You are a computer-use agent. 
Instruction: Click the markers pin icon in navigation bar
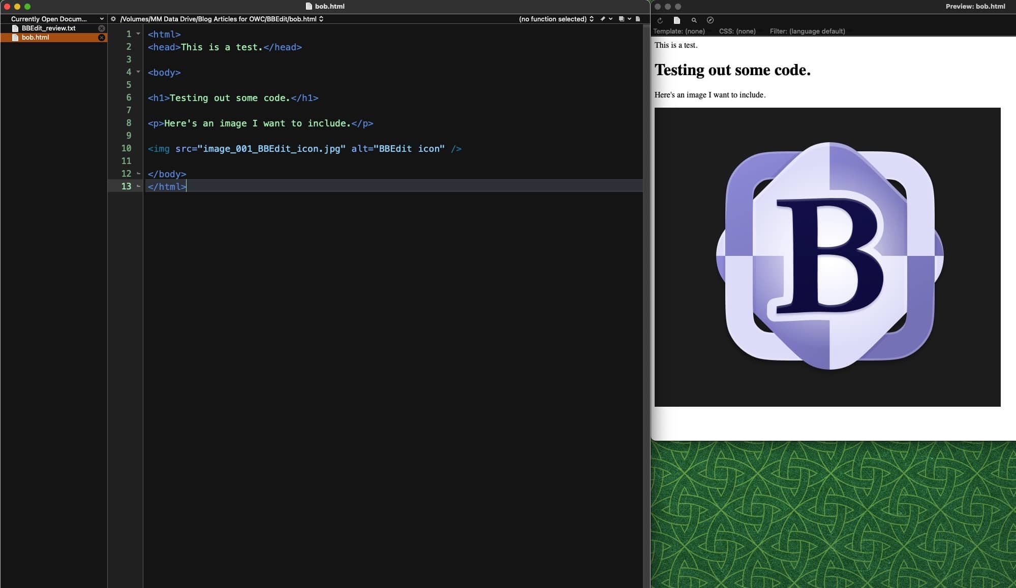(x=603, y=19)
